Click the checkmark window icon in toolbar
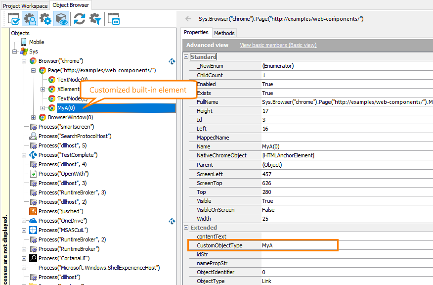The height and width of the screenshot is (285, 433). (14, 19)
